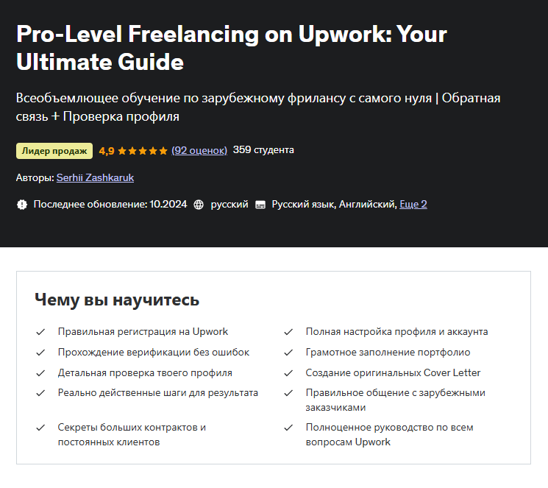Click the 4,9 rating score number
Image resolution: width=548 pixels, height=488 pixels.
pyautogui.click(x=107, y=151)
